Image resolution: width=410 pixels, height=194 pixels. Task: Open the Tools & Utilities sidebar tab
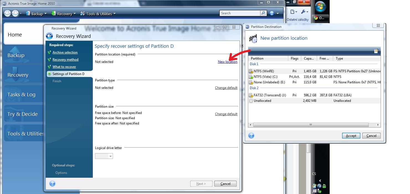24,134
